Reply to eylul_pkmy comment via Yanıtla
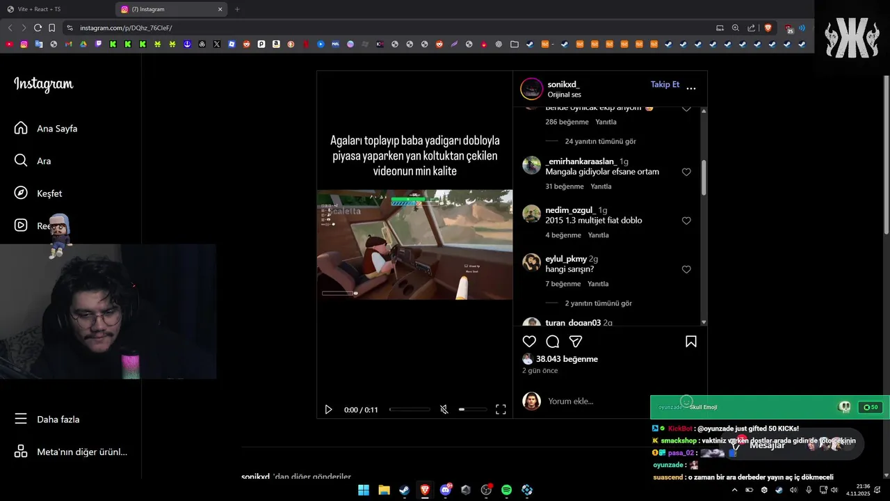The image size is (890, 501). tap(598, 284)
